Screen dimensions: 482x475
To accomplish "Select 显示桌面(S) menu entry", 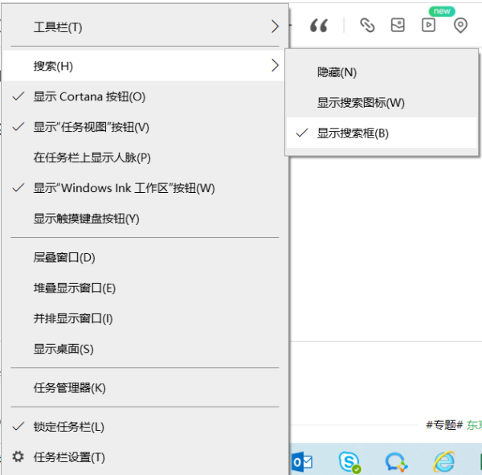I will pyautogui.click(x=143, y=349).
